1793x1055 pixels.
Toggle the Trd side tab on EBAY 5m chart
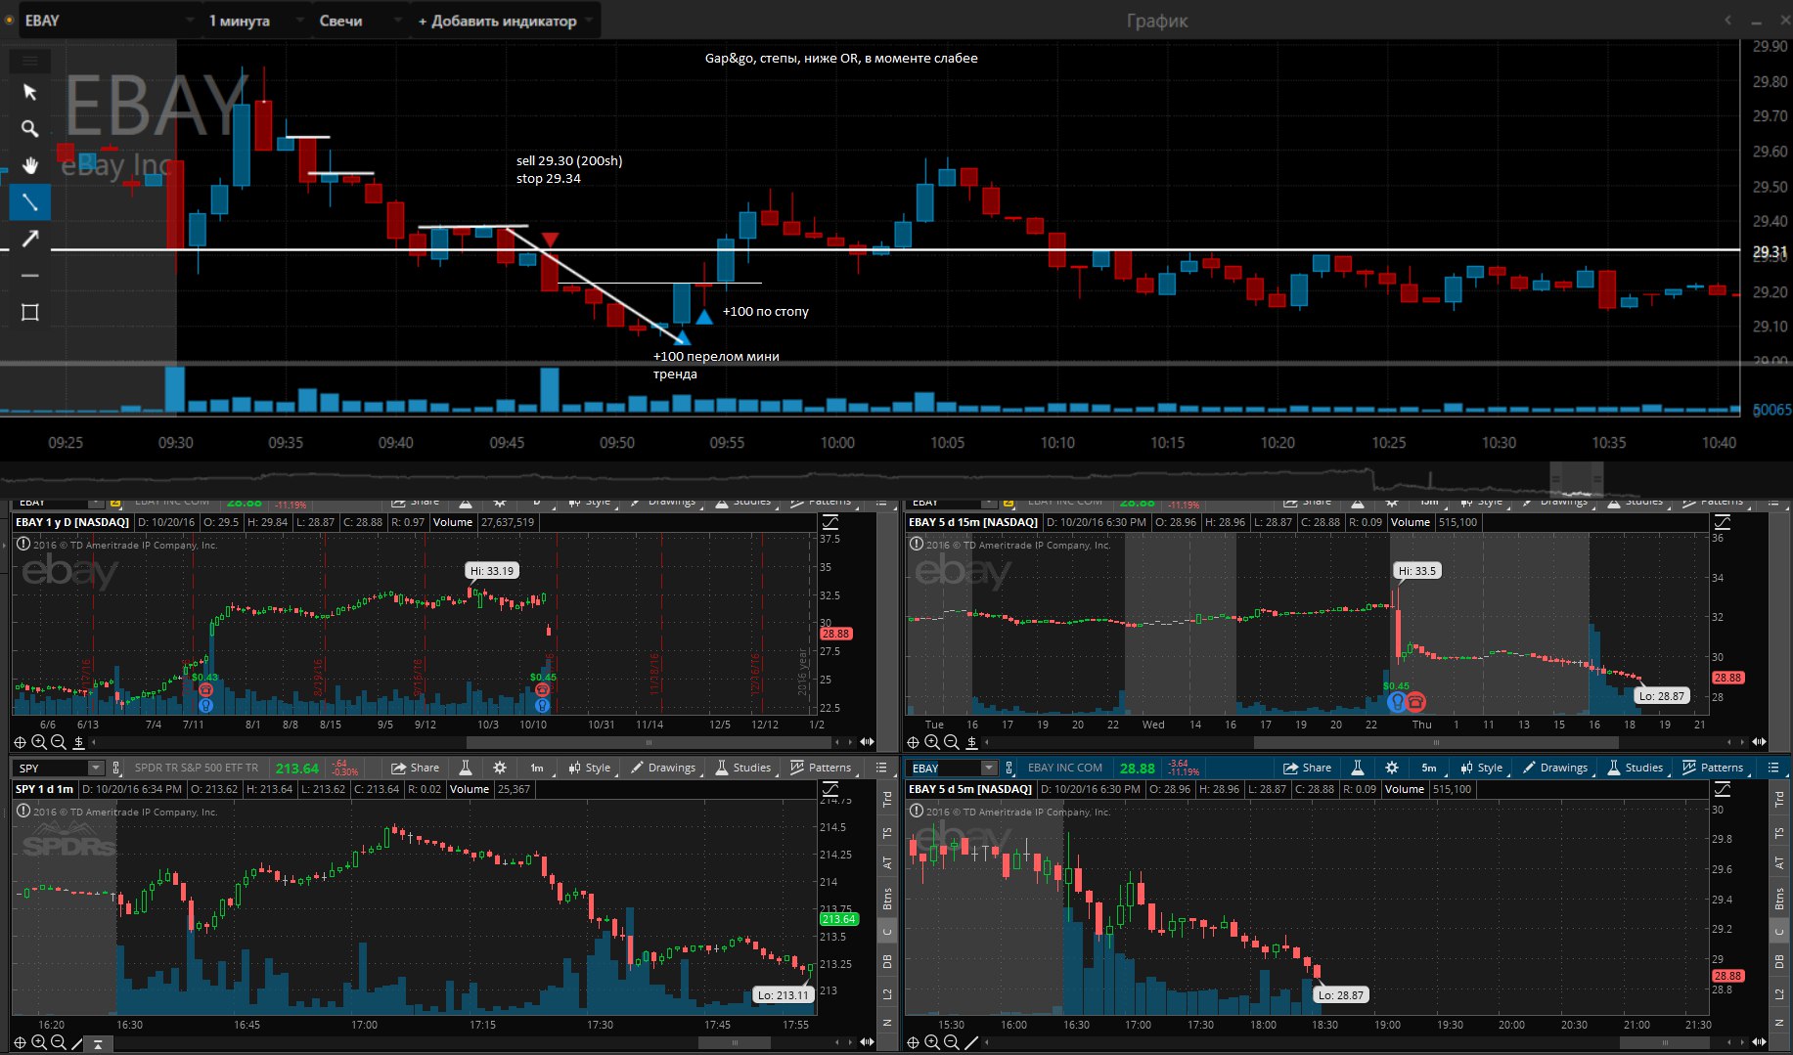click(x=1779, y=799)
